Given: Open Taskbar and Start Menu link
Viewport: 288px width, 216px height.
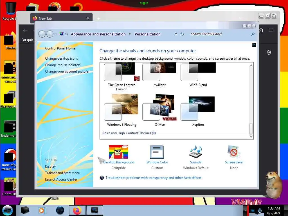Looking at the screenshot, I should tap(63, 173).
